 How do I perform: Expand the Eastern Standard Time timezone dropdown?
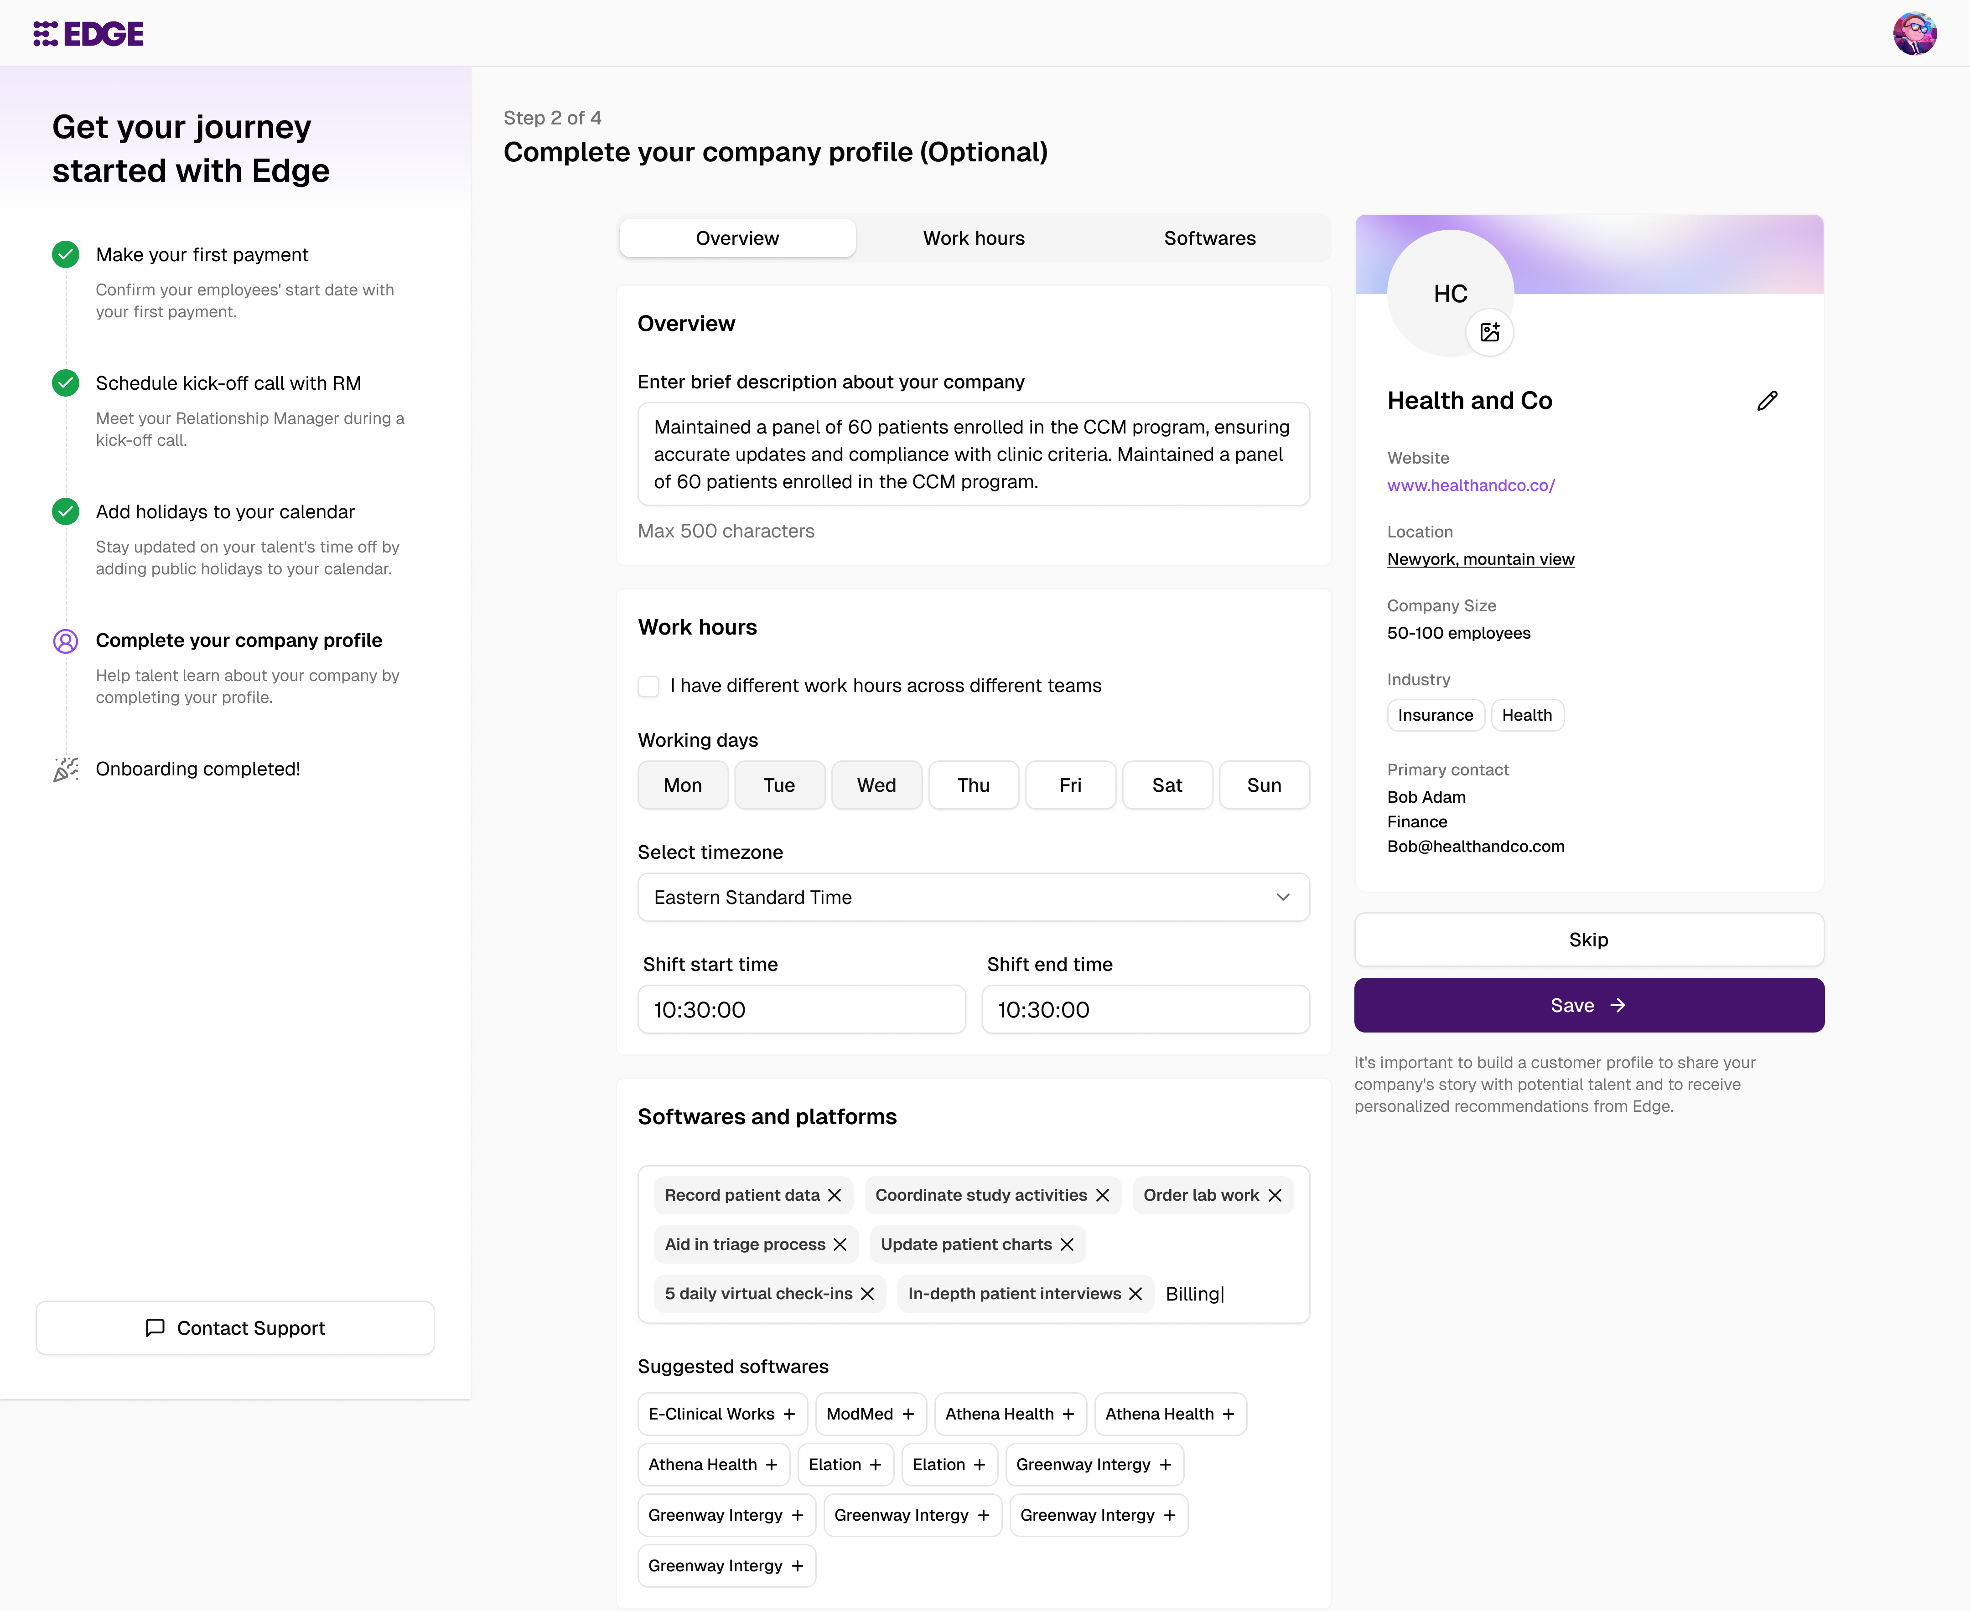973,898
